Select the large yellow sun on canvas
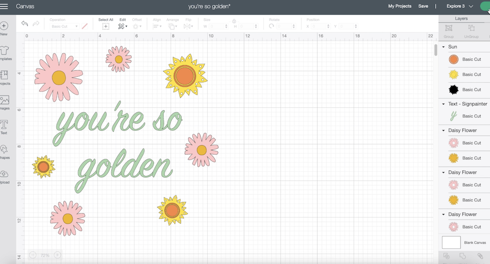490x264 pixels. (185, 76)
